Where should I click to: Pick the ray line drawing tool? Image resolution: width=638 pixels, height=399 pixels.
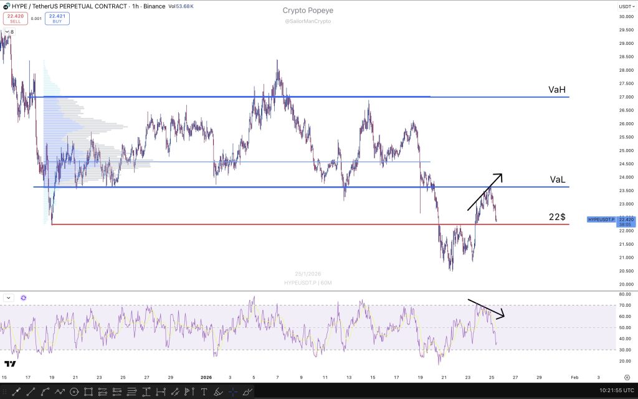click(31, 392)
